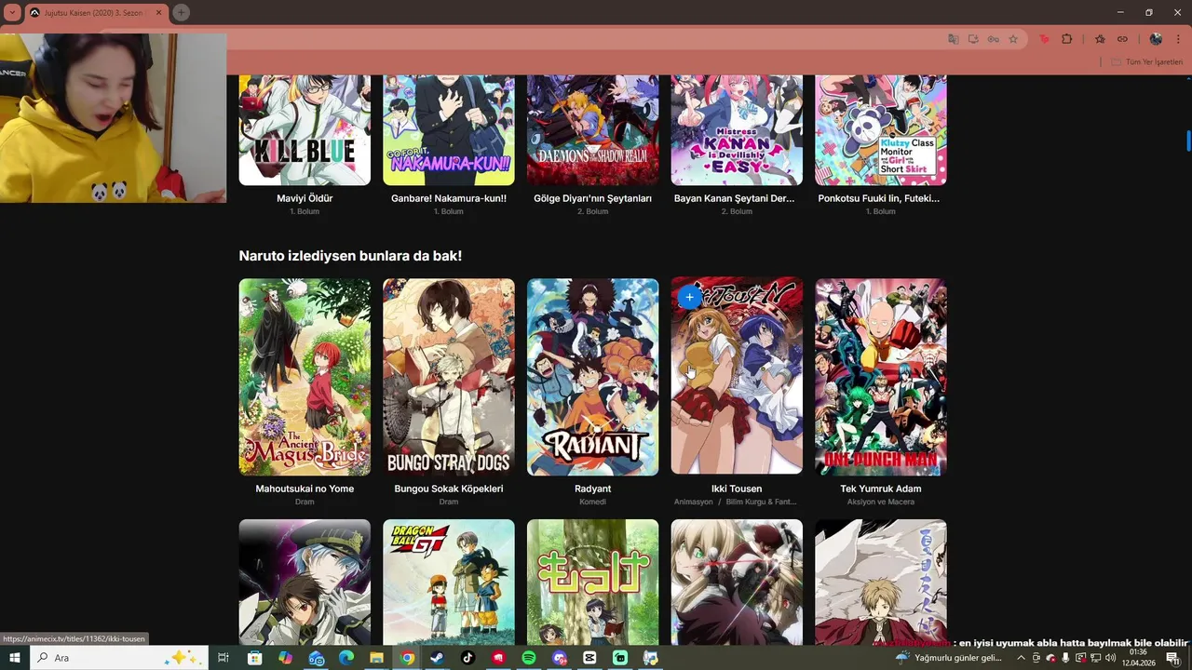The width and height of the screenshot is (1192, 670).
Task: Select the Jujutsu Kaisen (2020) tab
Action: 95,13
